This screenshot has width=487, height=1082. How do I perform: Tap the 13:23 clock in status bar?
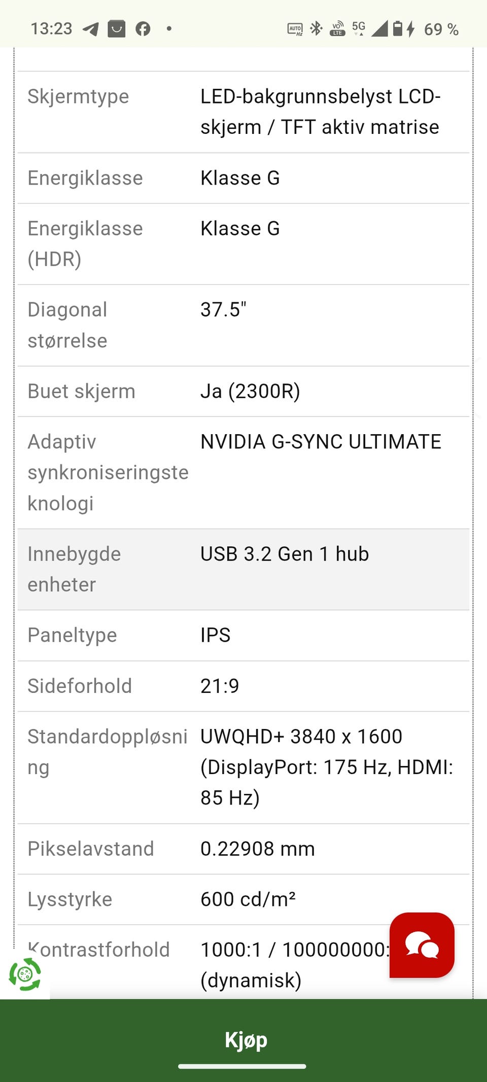(x=51, y=29)
